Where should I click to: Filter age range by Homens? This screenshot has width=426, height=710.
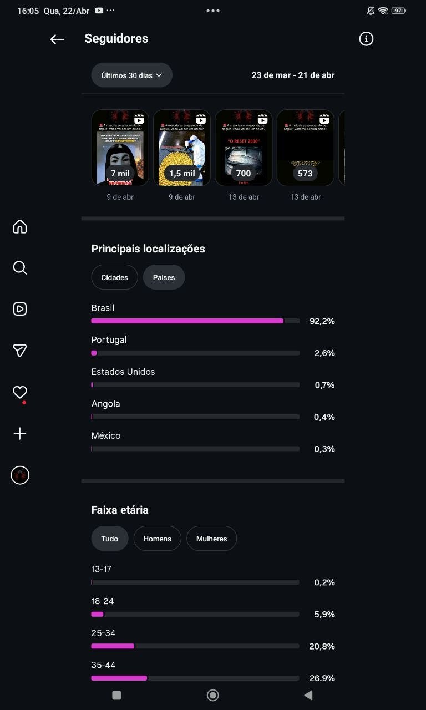pos(157,539)
